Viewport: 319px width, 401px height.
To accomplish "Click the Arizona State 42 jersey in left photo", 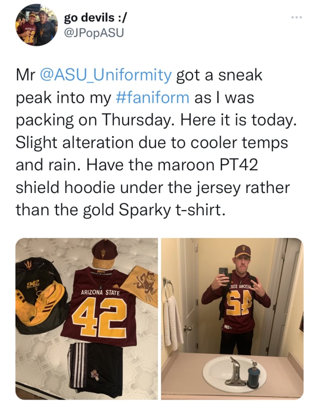I will pos(100,307).
